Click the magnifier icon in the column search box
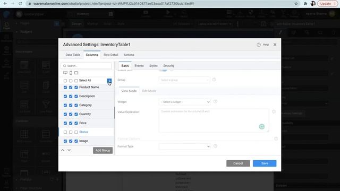 (x=65, y=66)
